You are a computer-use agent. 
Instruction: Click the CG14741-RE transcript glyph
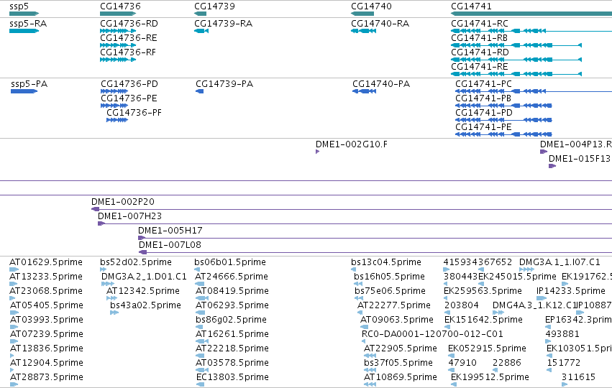pyautogui.click(x=516, y=74)
